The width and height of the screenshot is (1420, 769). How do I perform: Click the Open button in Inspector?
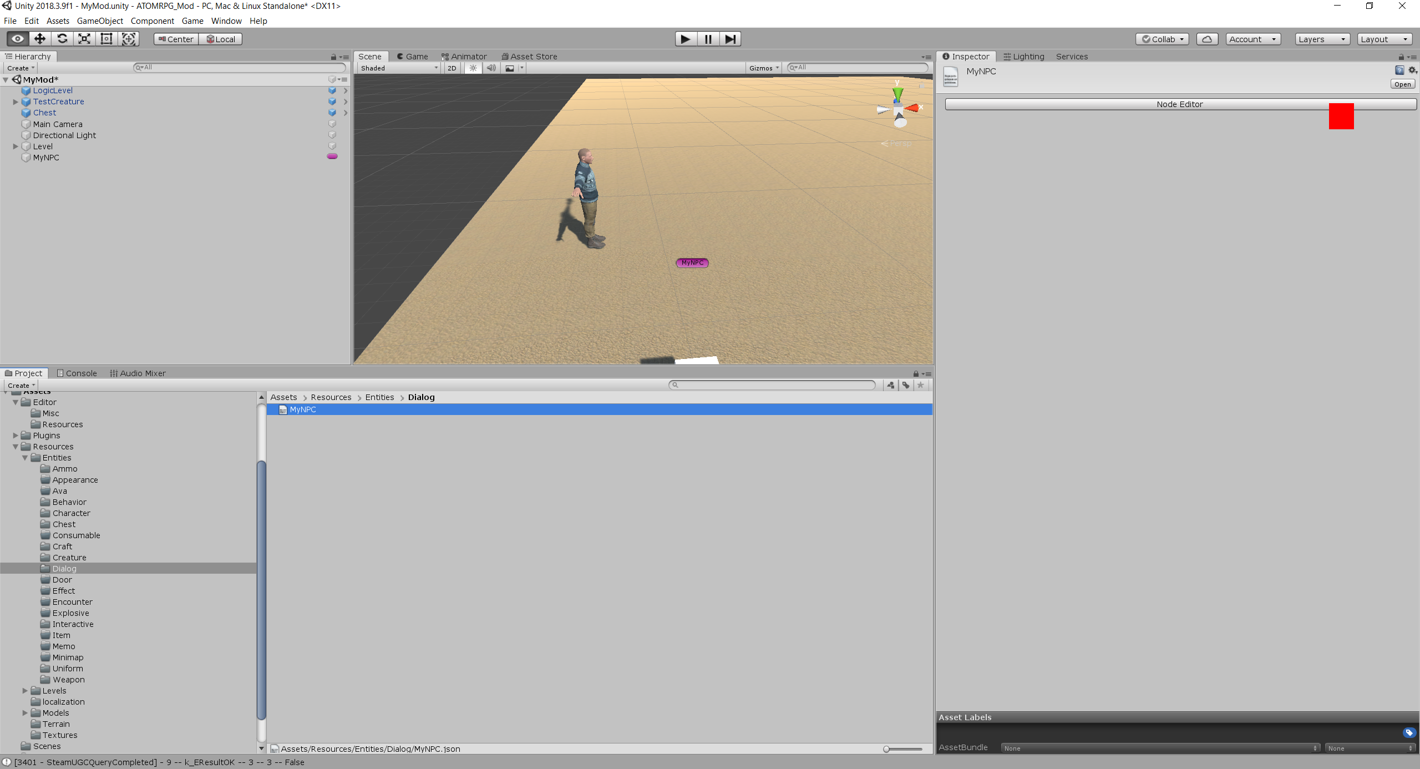(1402, 84)
